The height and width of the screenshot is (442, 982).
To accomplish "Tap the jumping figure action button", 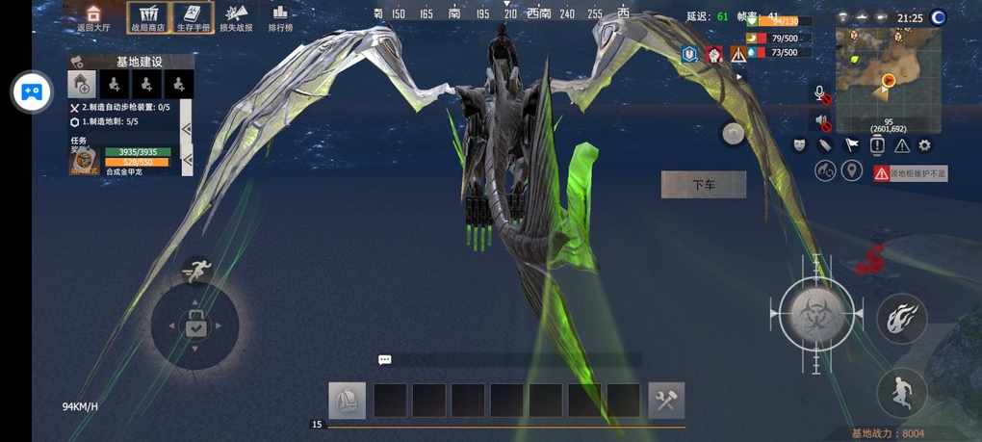I will (902, 393).
